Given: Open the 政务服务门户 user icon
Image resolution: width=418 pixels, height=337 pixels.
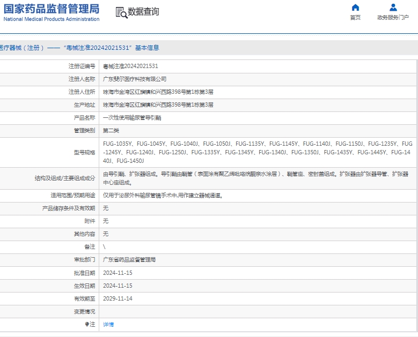Looking at the screenshot, I should (x=393, y=8).
